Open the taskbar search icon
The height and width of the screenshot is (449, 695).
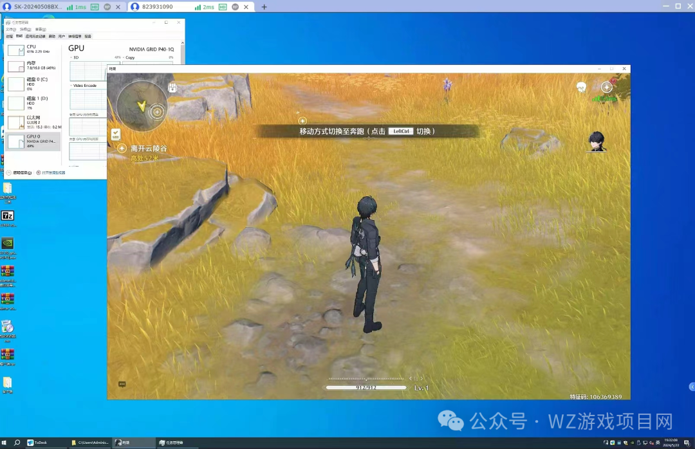[x=17, y=443]
